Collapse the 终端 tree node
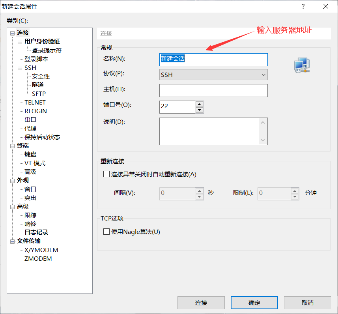Image resolution: width=338 pixels, height=314 pixels. tap(12, 146)
